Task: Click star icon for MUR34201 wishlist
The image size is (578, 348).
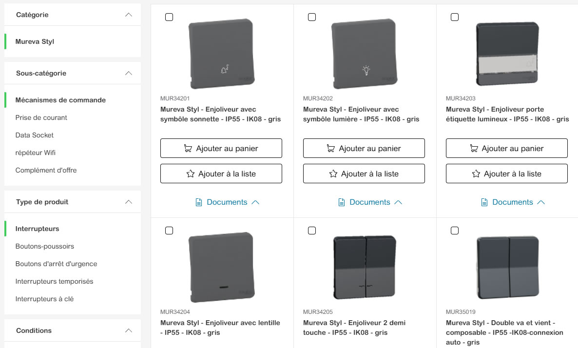Action: 191,174
